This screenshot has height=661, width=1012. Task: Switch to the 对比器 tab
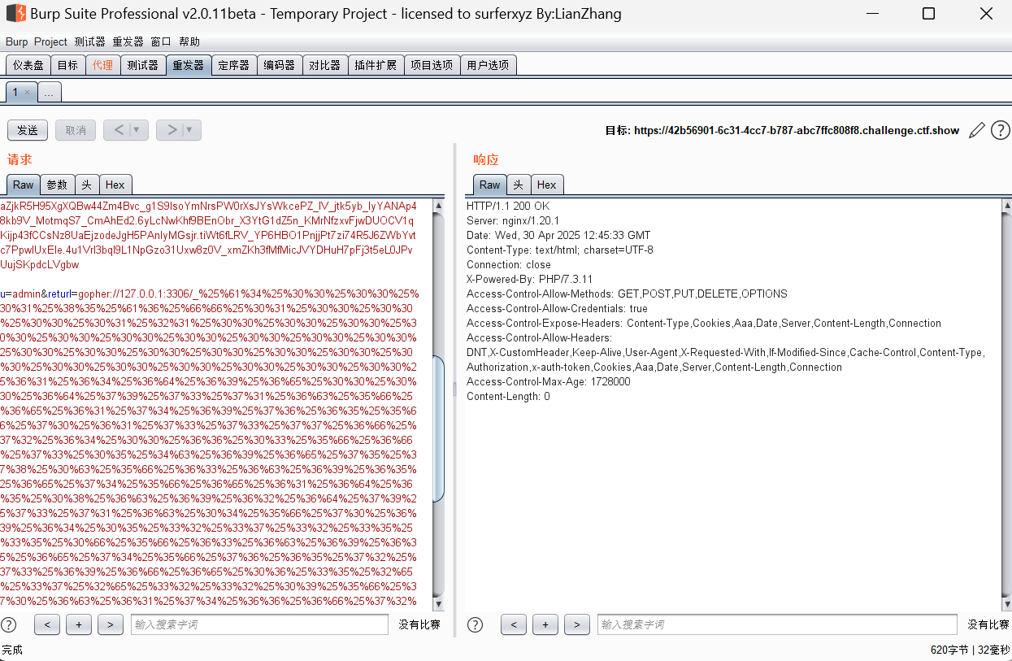[x=324, y=65]
